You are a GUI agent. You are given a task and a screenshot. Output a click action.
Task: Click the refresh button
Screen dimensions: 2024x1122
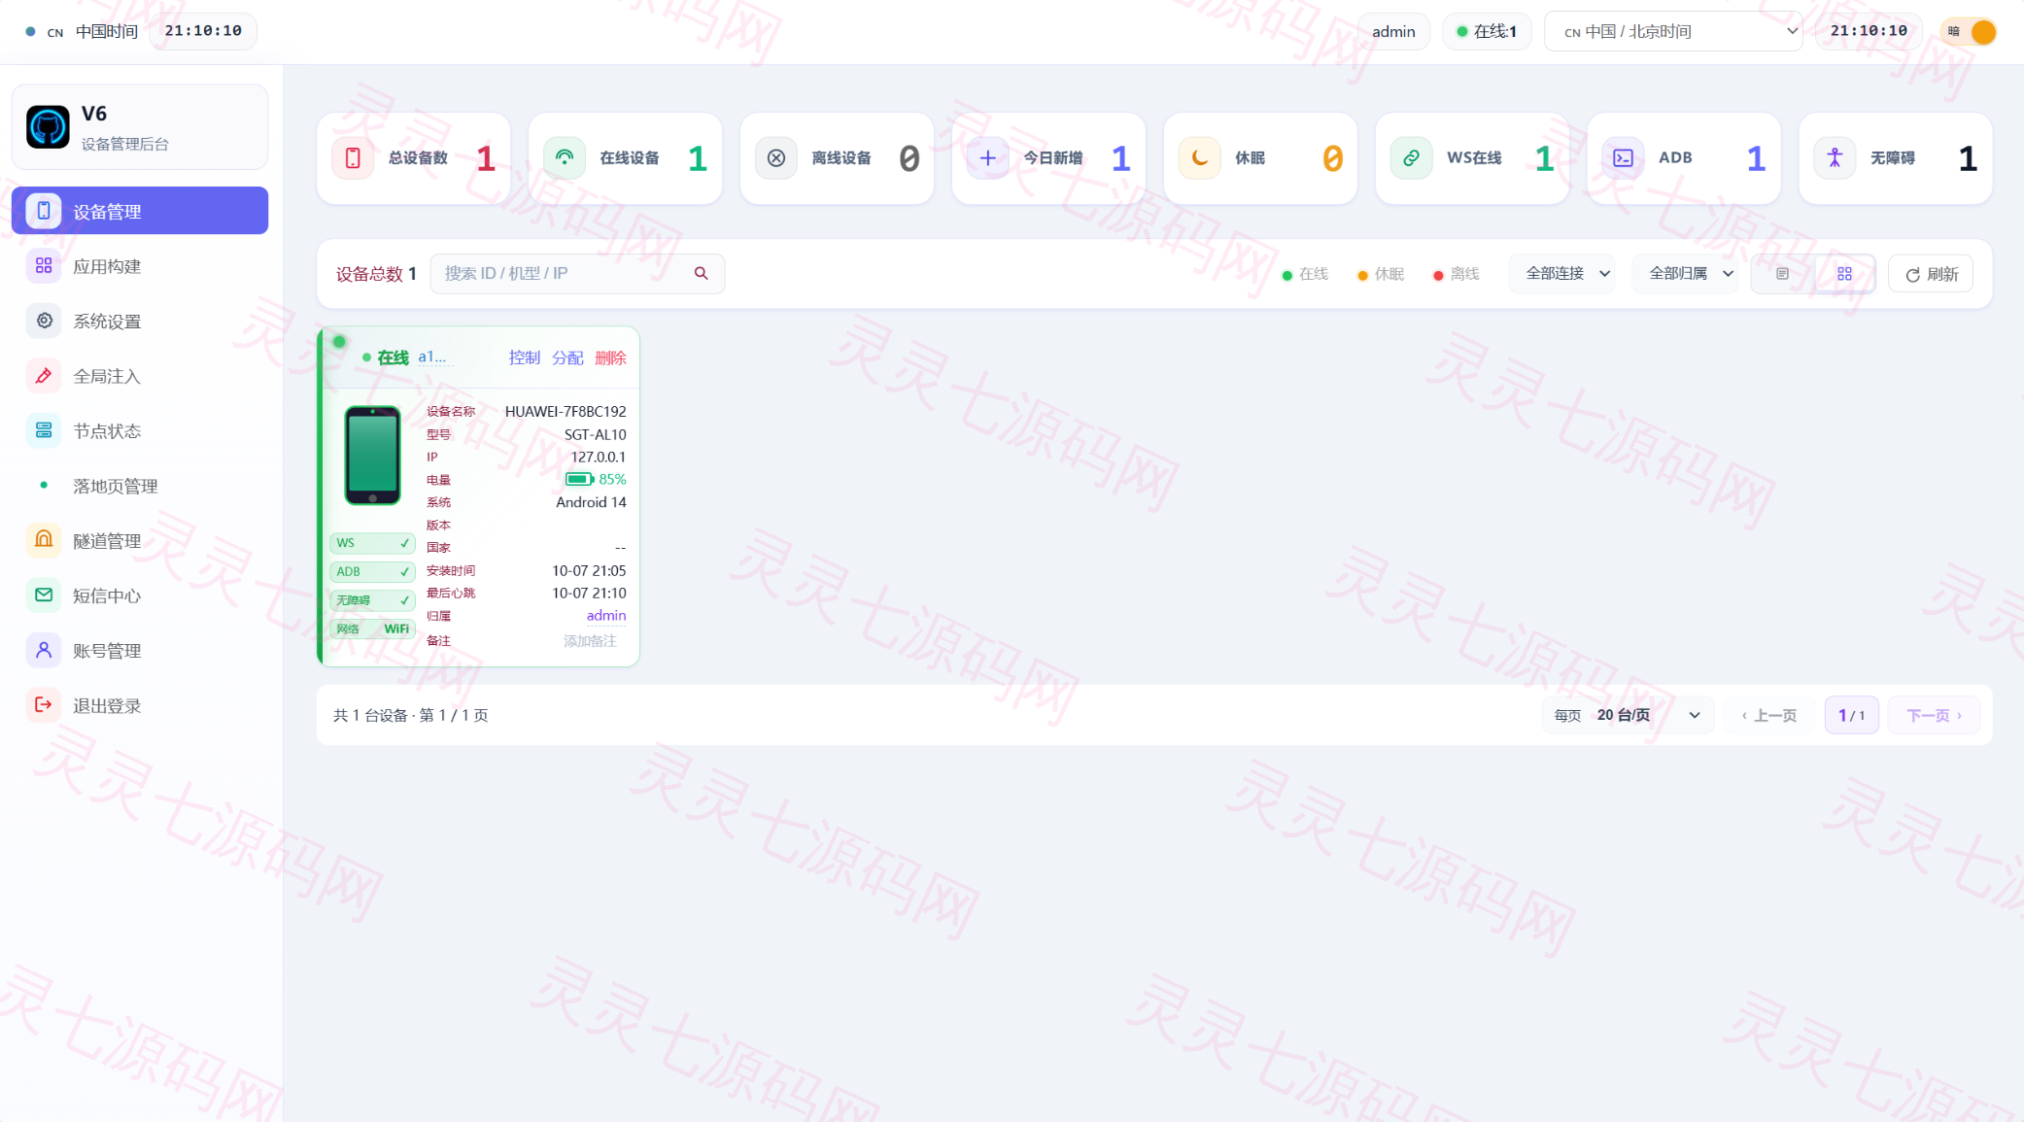pyautogui.click(x=1931, y=274)
